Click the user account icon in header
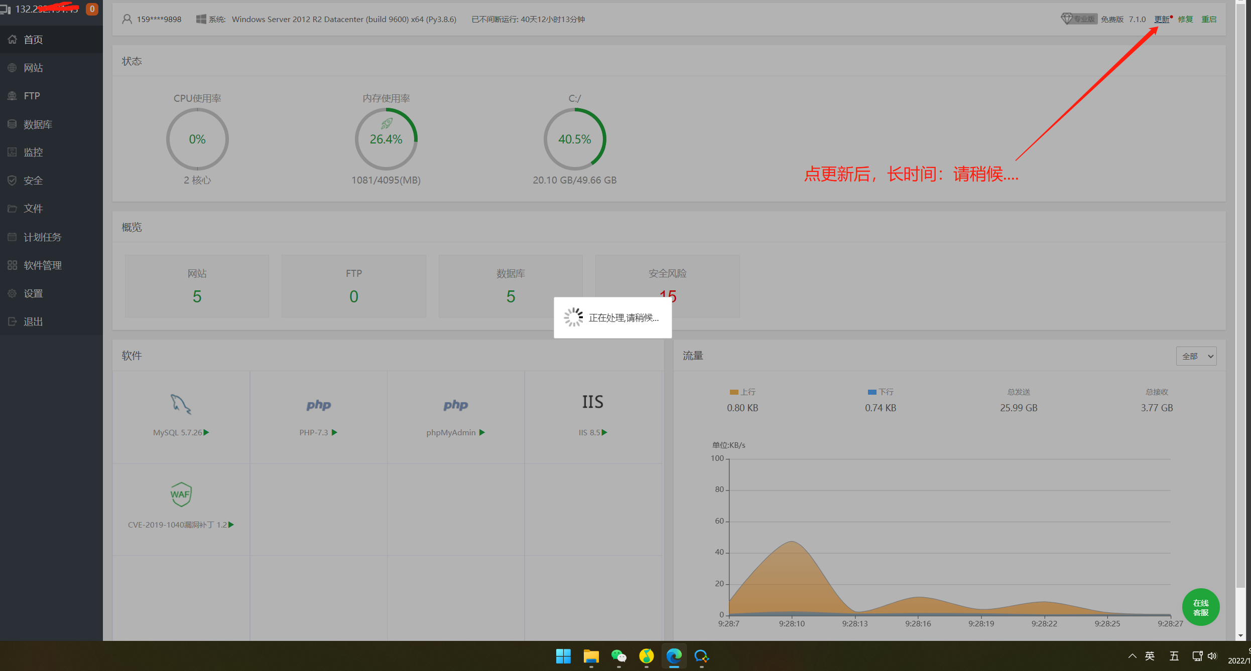Viewport: 1251px width, 671px height. pos(127,19)
